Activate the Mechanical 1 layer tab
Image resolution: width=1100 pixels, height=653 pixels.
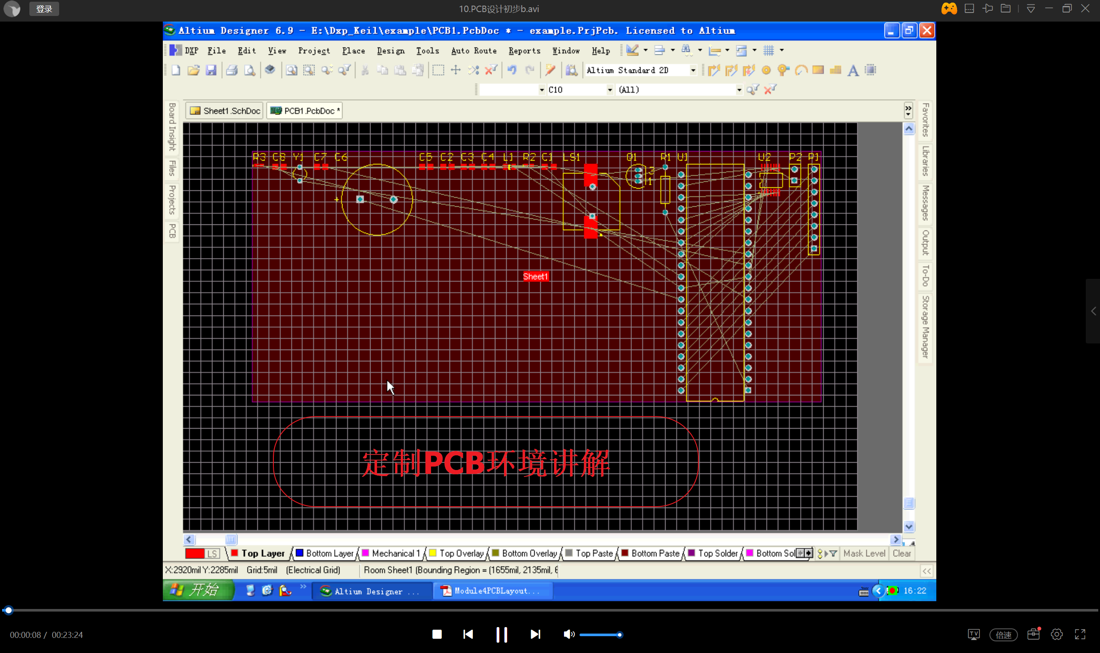click(391, 553)
